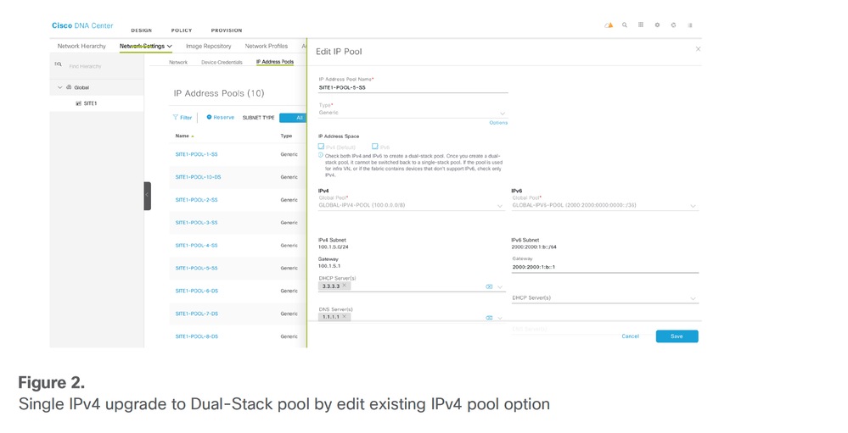Open the Type Generic dropdown

pos(413,113)
